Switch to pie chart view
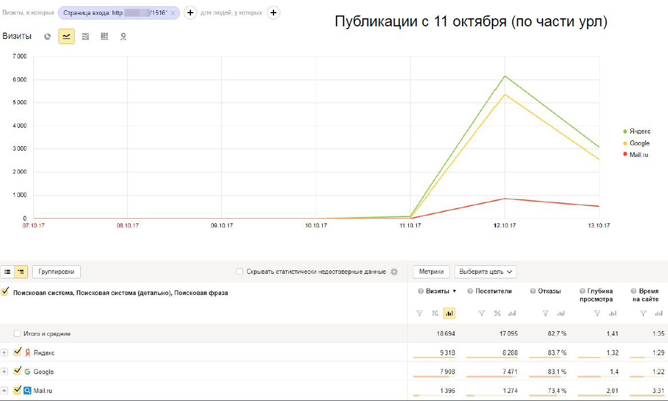Image resolution: width=668 pixels, height=401 pixels. [48, 37]
